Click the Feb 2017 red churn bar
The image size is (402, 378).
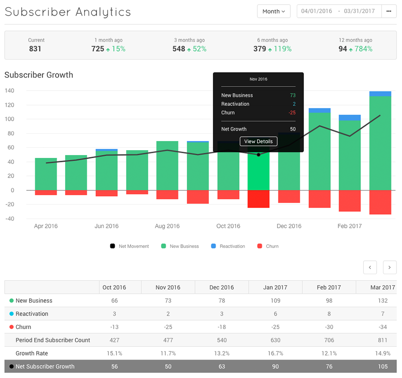coord(350,201)
